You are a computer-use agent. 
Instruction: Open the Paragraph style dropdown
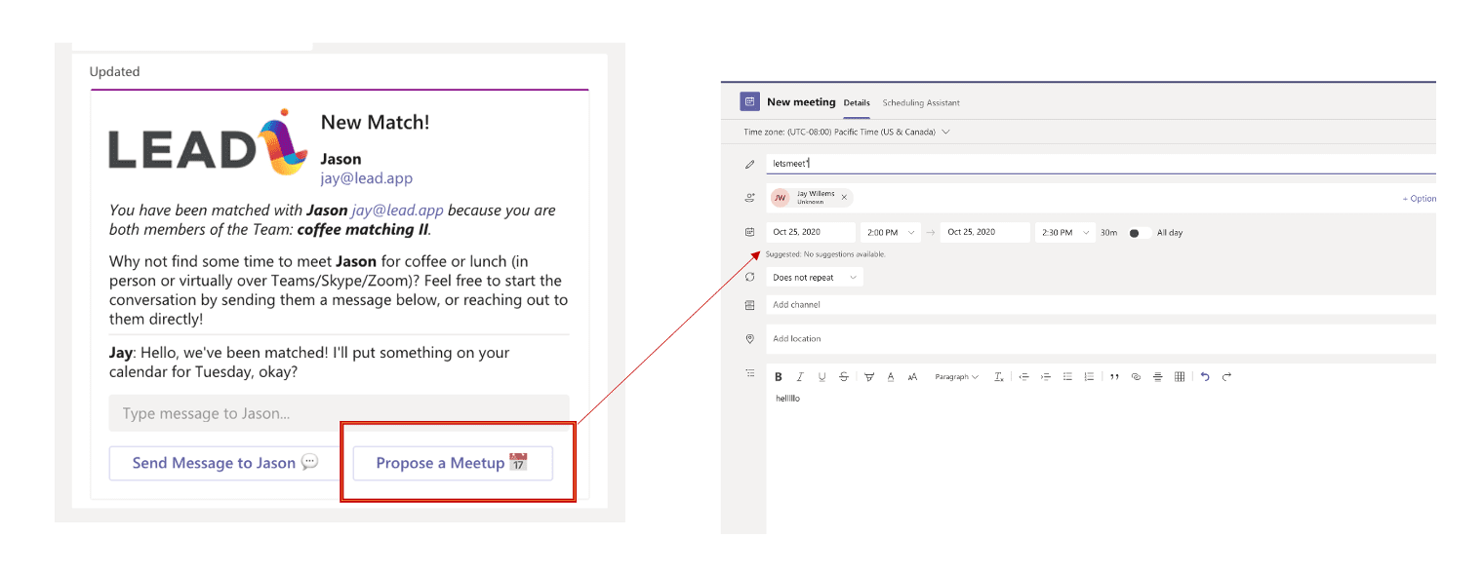[956, 377]
